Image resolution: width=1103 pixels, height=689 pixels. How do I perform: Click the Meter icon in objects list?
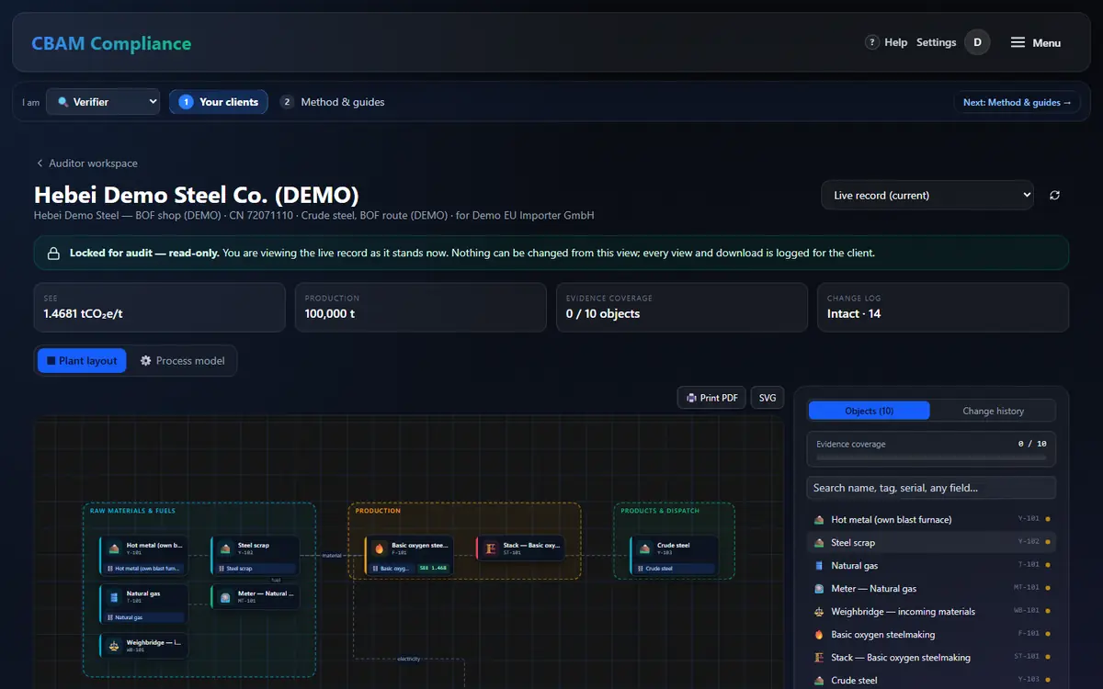pos(819,589)
